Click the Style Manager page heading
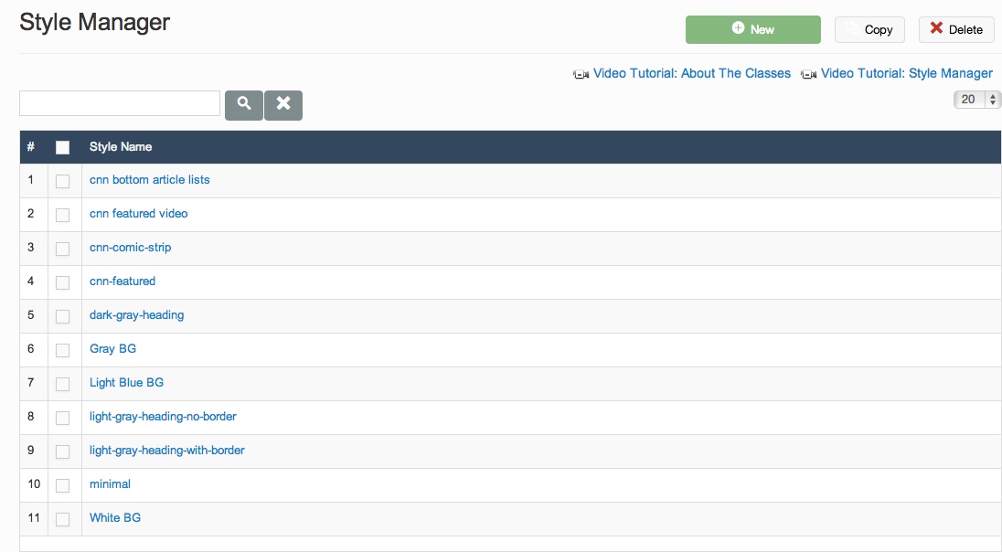This screenshot has width=1002, height=552. (94, 22)
